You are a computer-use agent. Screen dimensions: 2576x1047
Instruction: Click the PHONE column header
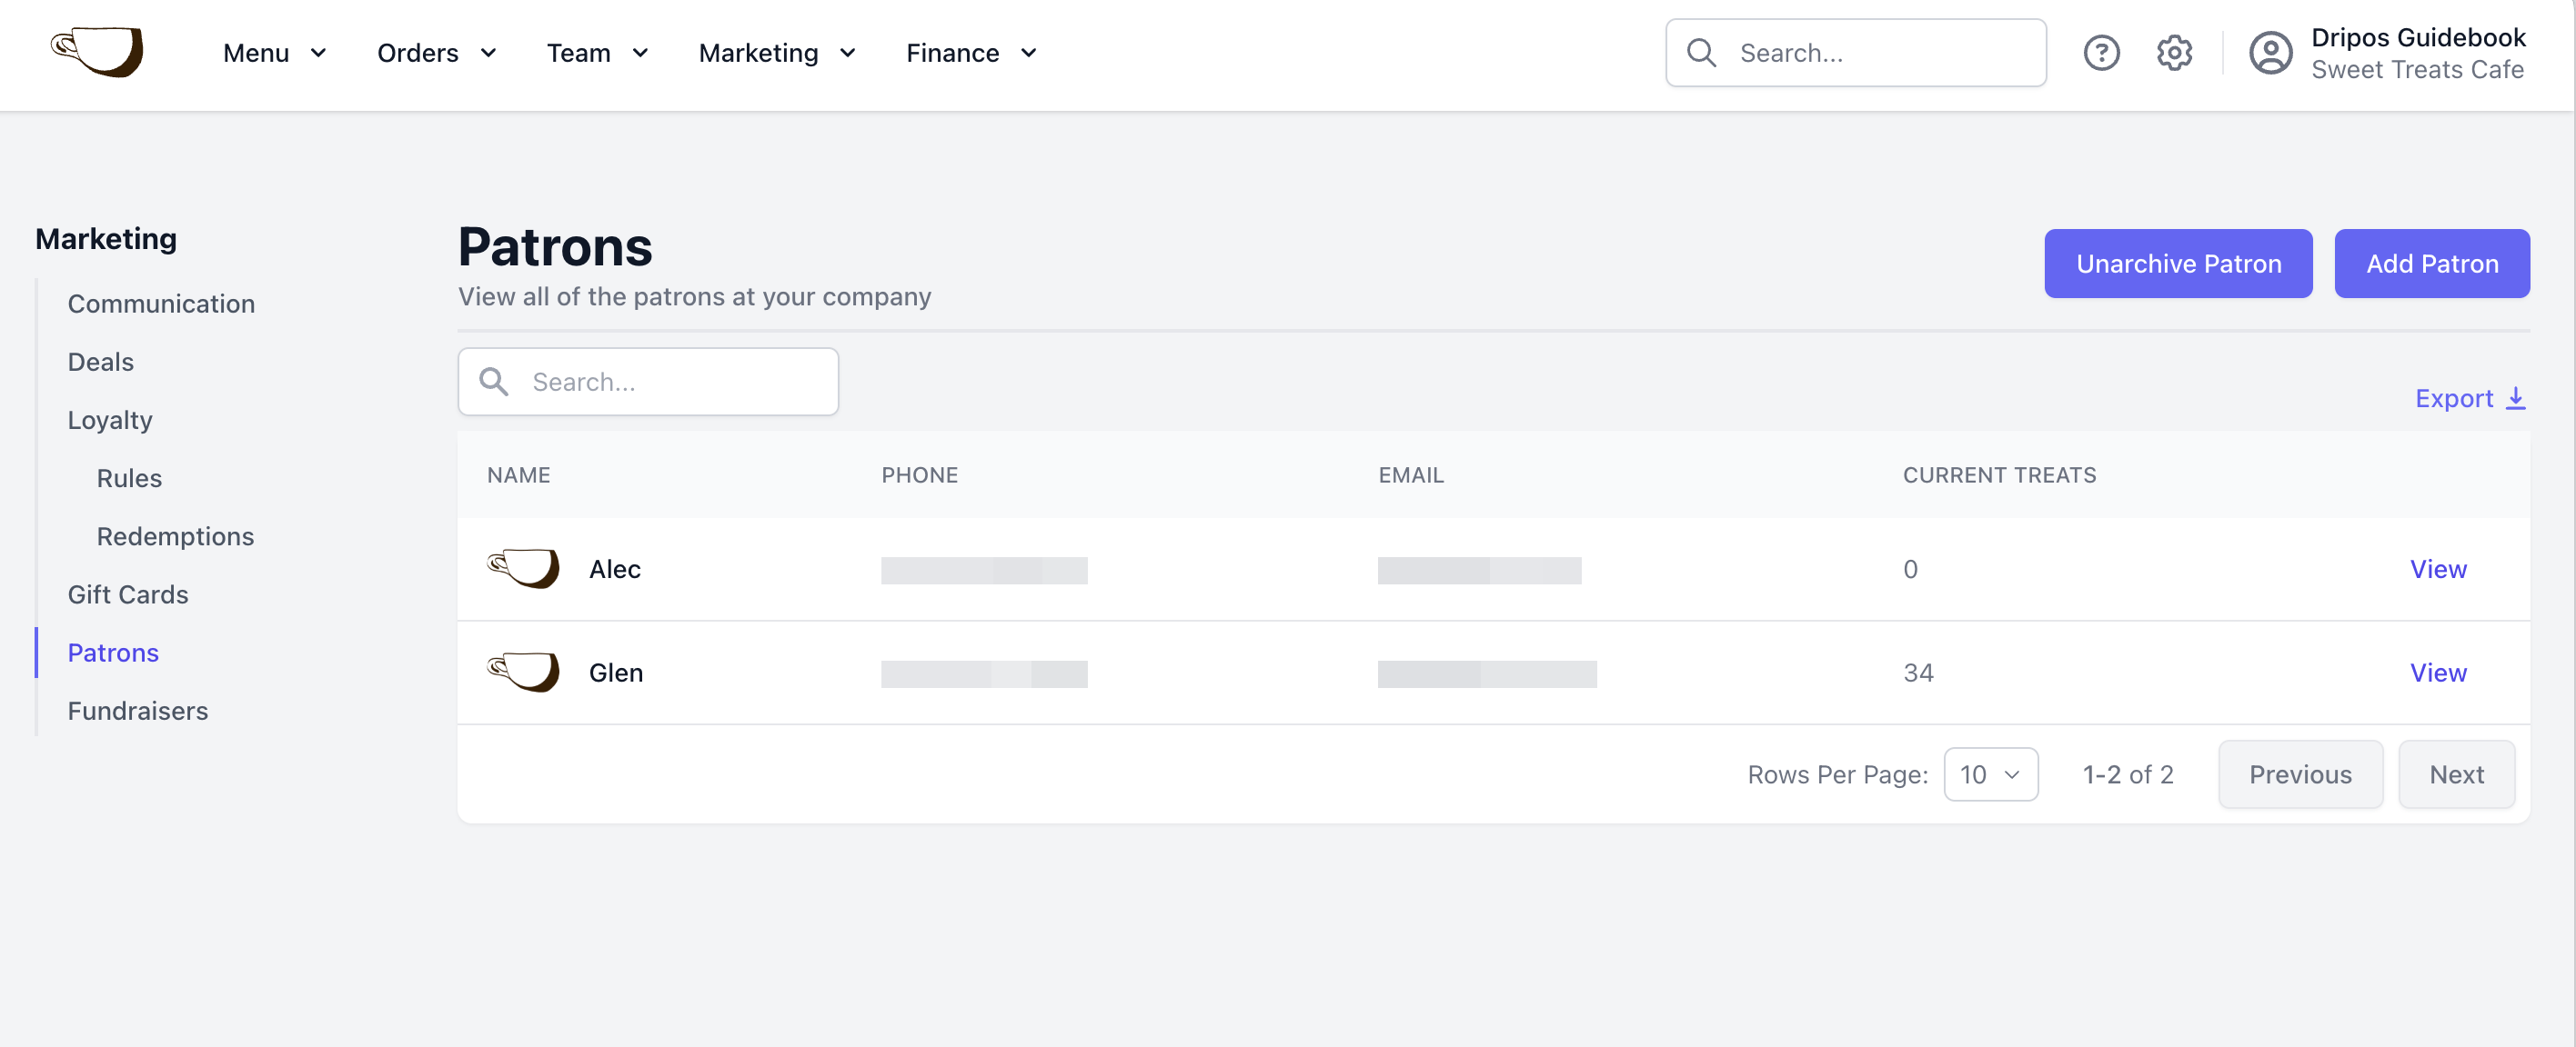[919, 474]
